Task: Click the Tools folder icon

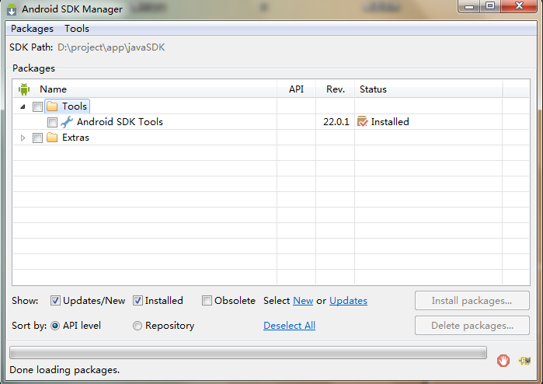Action: tap(52, 106)
